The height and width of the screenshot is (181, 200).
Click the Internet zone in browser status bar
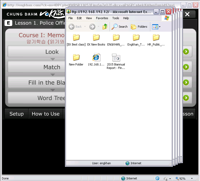coord(129,178)
